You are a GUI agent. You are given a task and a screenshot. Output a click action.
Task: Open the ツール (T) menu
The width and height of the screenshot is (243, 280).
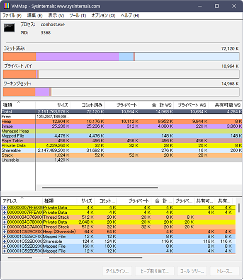(x=78, y=16)
